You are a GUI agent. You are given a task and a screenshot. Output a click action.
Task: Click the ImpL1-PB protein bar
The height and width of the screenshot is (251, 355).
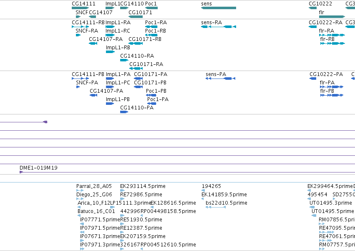click(110, 104)
